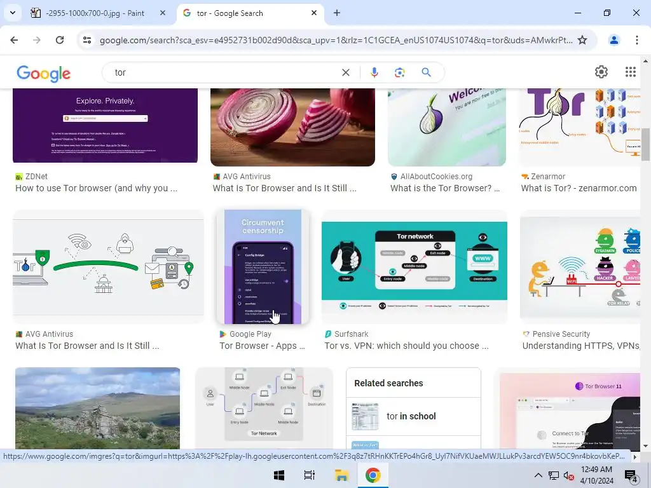Image resolution: width=651 pixels, height=488 pixels.
Task: Open the tab search dropdown arrow
Action: pos(13,13)
